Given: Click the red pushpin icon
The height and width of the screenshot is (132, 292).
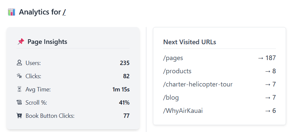Looking at the screenshot, I should (21, 42).
